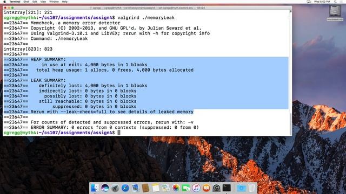346x194 pixels.
Task: Click 'in use at exit: 4,000 bytes' line
Action: coord(95,65)
